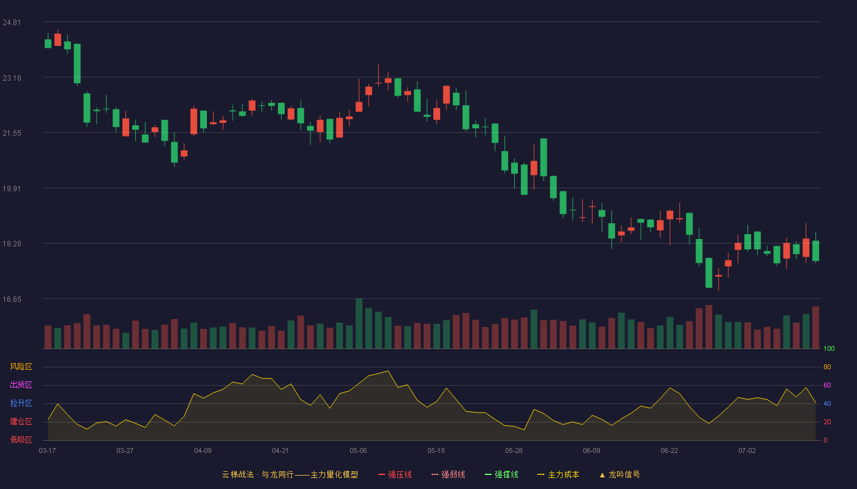The height and width of the screenshot is (489, 857).
Task: Click the yellow dashed icon beside 主力成本
Action: (x=541, y=474)
